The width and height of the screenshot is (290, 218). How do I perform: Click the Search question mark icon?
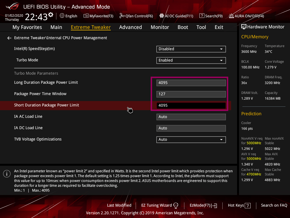202,16
